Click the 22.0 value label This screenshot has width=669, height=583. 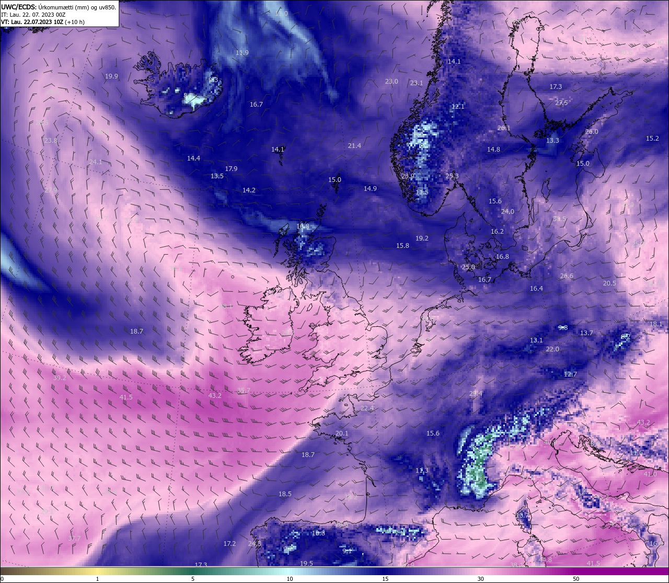coord(552,349)
